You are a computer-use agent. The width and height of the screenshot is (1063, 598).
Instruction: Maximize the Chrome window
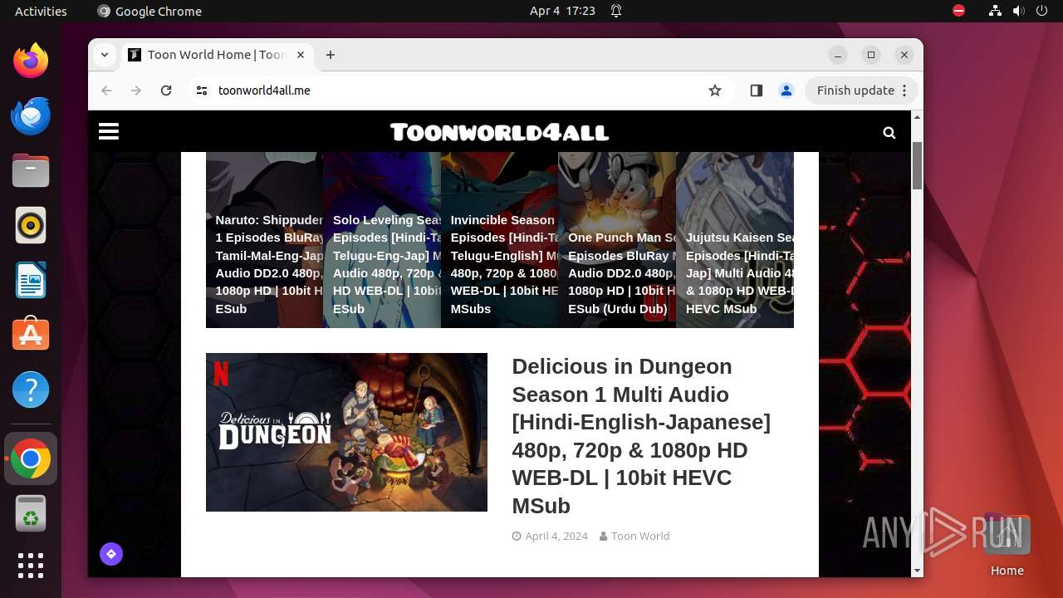[x=871, y=55]
